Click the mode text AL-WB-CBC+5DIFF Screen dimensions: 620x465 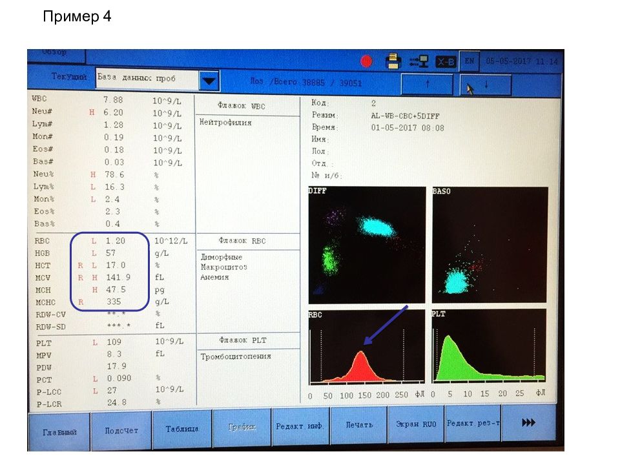[x=405, y=116]
